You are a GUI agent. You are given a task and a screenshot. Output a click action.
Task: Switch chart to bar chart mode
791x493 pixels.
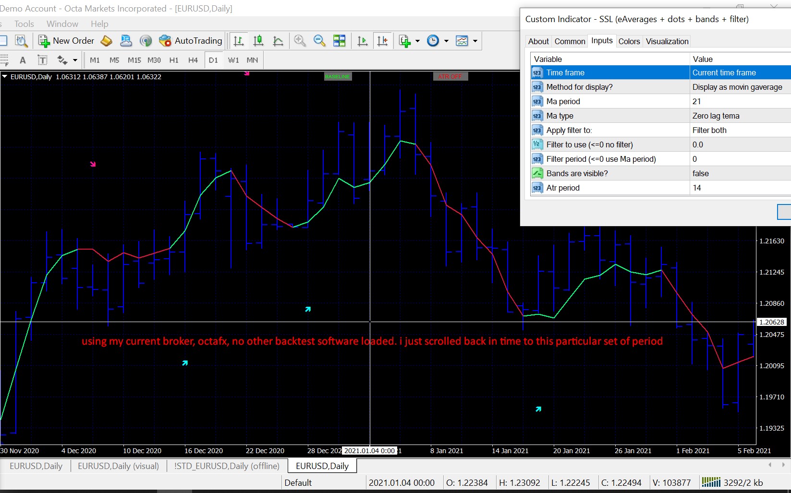(x=239, y=41)
